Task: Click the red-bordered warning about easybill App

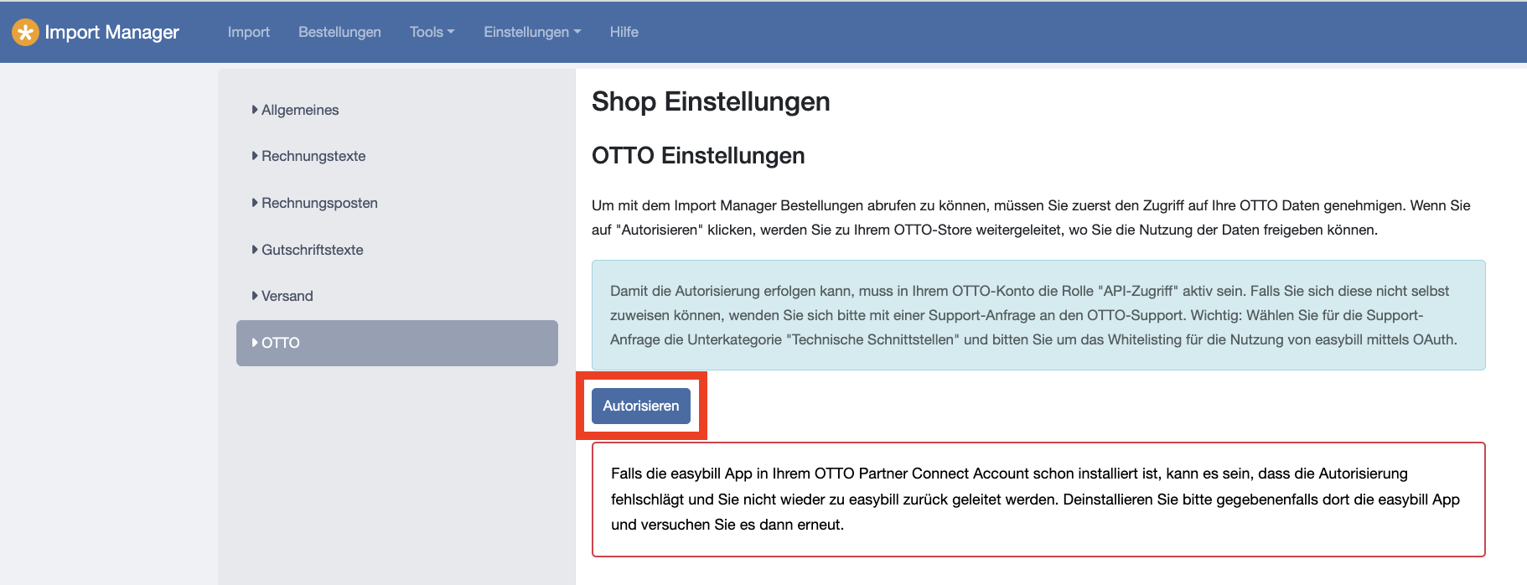Action: pos(1038,500)
